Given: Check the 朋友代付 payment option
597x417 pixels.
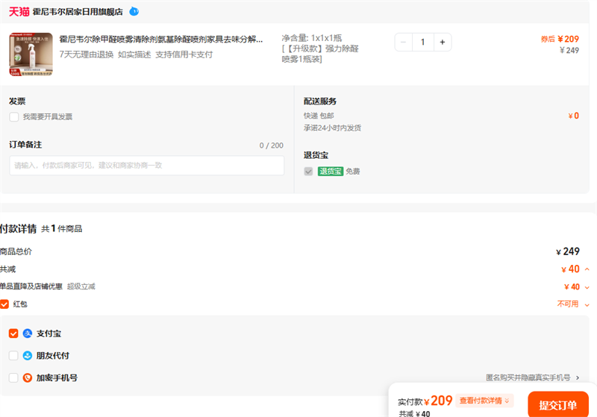Looking at the screenshot, I should click(13, 356).
